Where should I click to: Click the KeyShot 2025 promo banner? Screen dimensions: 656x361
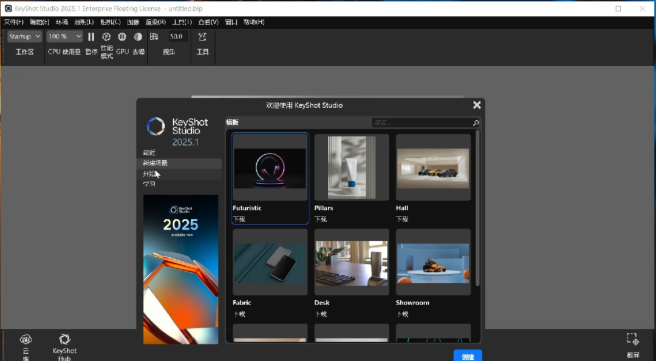(181, 269)
